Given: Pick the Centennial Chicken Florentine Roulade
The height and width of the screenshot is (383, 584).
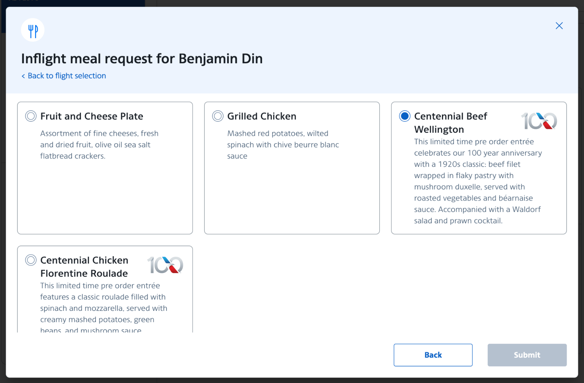Looking at the screenshot, I should (x=30, y=260).
